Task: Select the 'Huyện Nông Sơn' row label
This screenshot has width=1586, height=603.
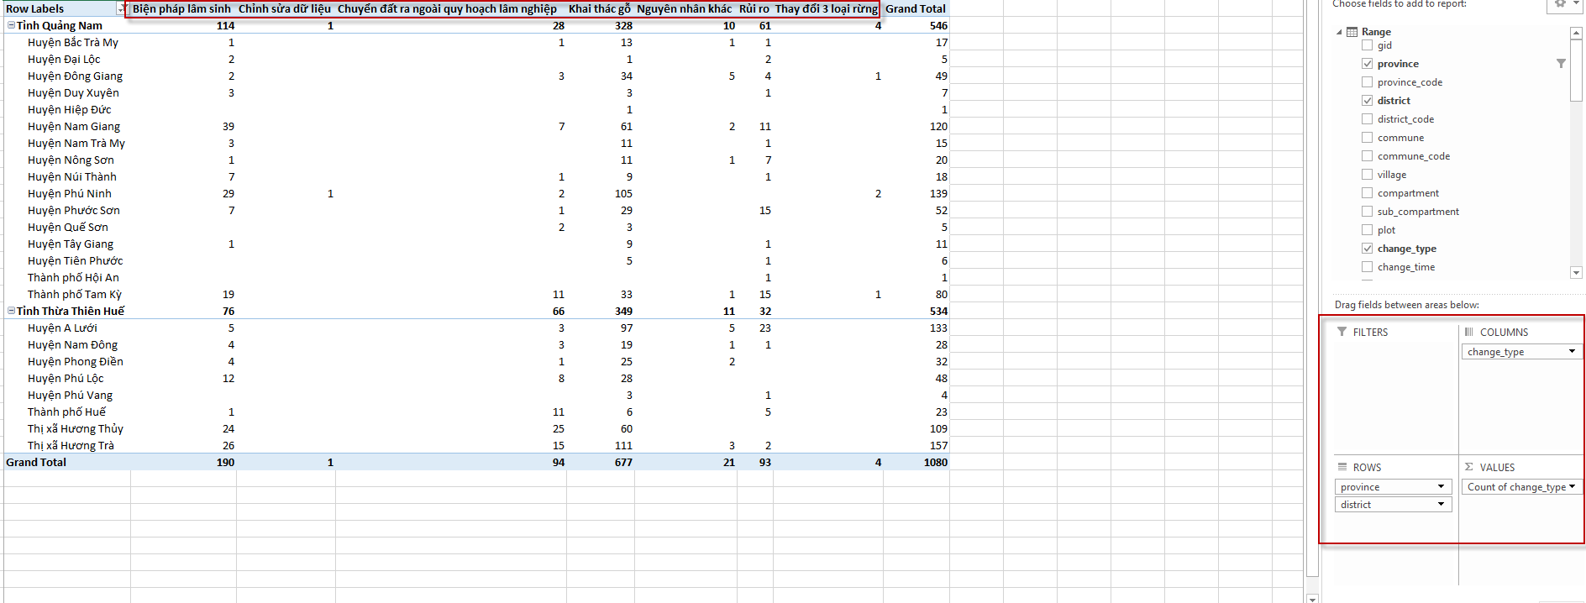Action: [71, 160]
